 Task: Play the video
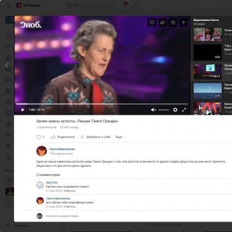(x=23, y=110)
